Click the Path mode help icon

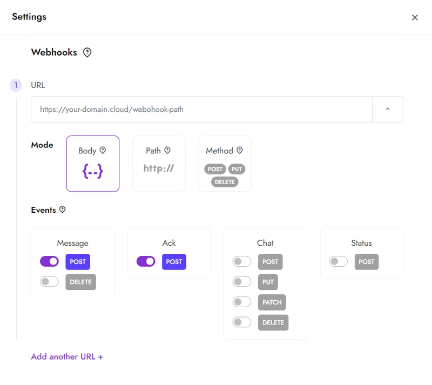pos(167,150)
